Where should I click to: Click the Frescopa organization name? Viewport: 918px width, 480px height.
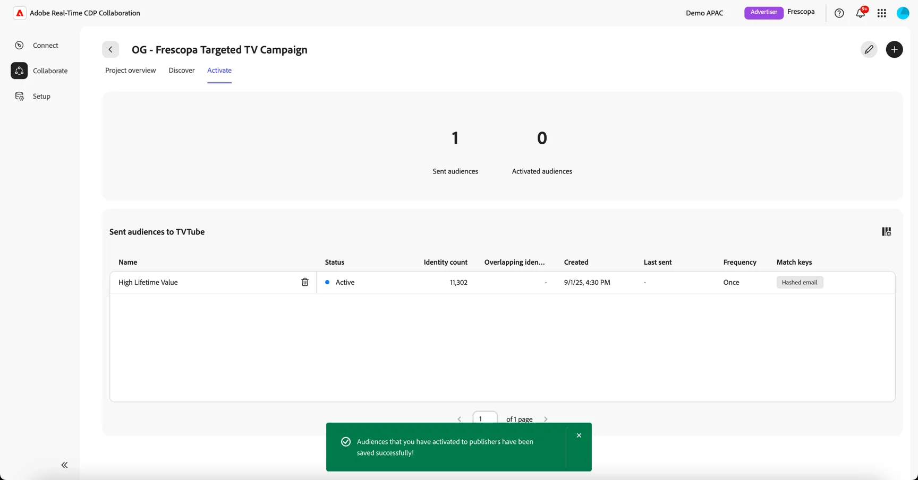click(x=801, y=12)
